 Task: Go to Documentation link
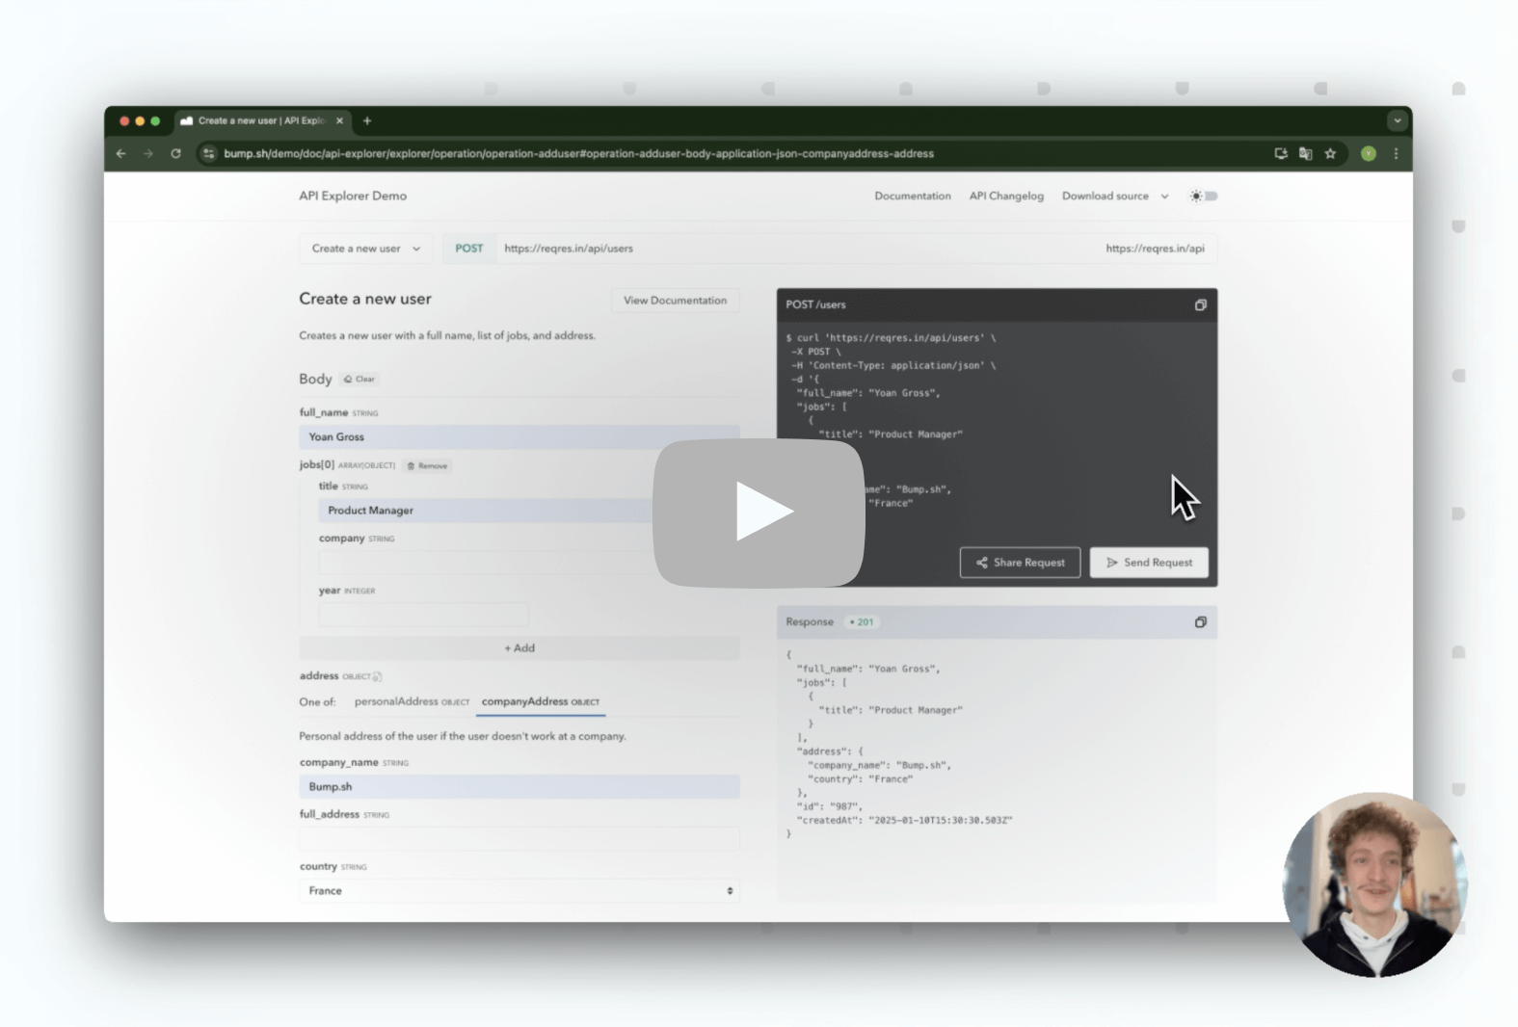pyautogui.click(x=913, y=196)
